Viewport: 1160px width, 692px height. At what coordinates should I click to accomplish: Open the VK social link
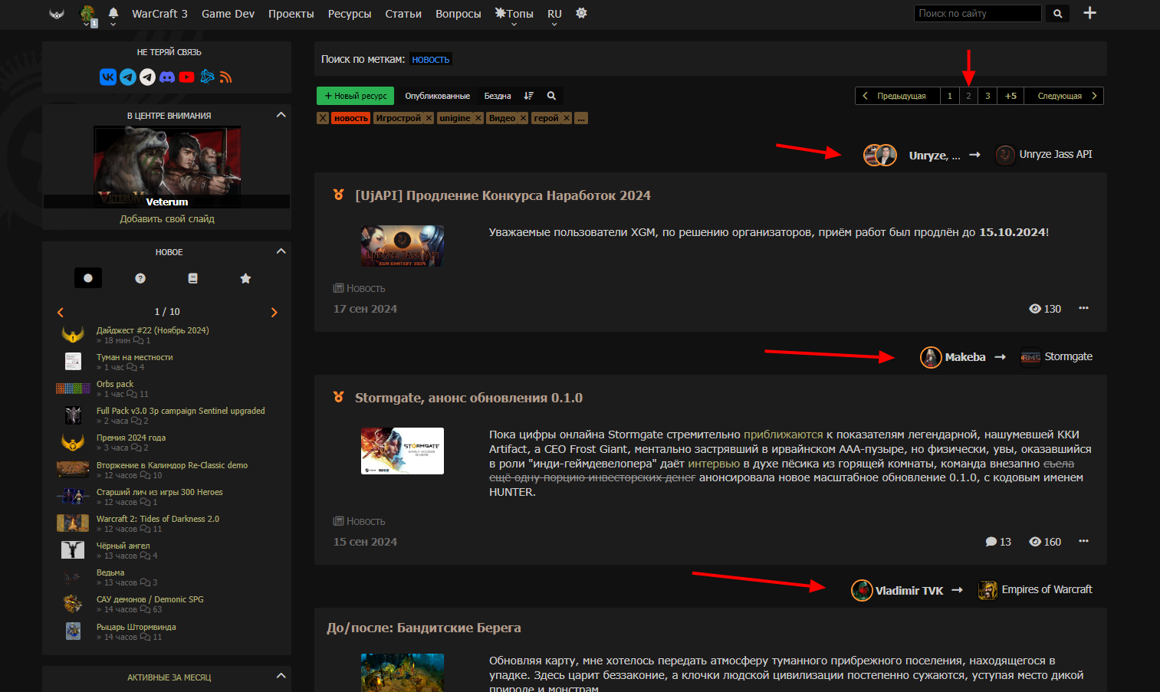108,77
